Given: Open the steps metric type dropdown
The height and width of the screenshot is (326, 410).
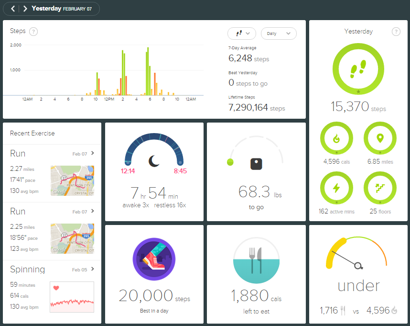Looking at the screenshot, I should [242, 34].
